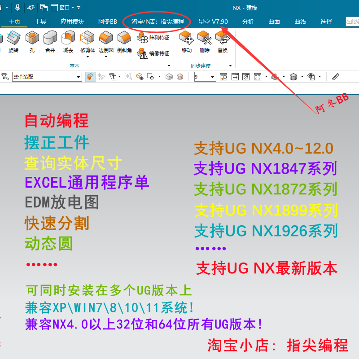
Task: Open the 阿冬BB ribbon tab
Action: click(x=108, y=22)
